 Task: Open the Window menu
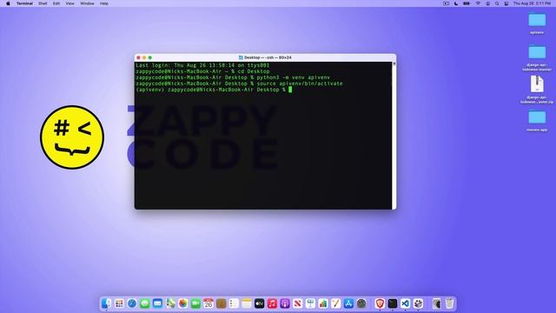87,3
